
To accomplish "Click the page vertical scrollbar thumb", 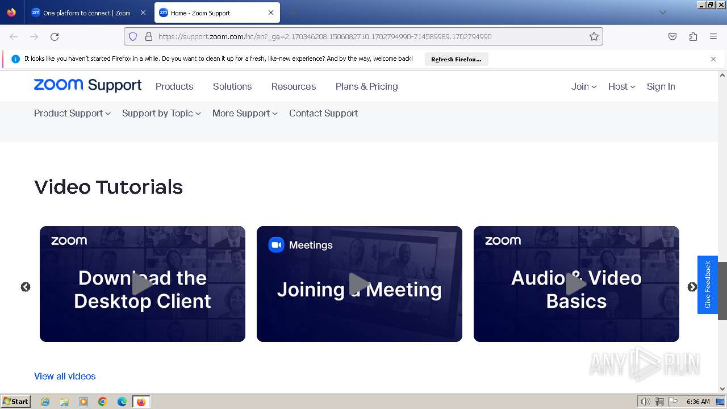I will [x=722, y=290].
